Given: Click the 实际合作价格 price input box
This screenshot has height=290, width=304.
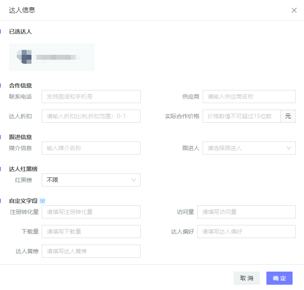Looking at the screenshot, I should [241, 116].
